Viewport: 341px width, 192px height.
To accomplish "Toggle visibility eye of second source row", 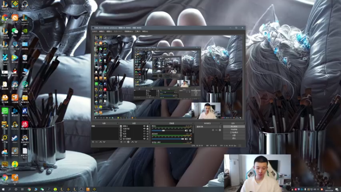I will [x=144, y=129].
